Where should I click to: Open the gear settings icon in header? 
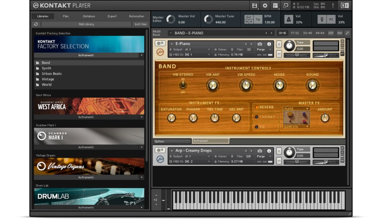point(265,6)
